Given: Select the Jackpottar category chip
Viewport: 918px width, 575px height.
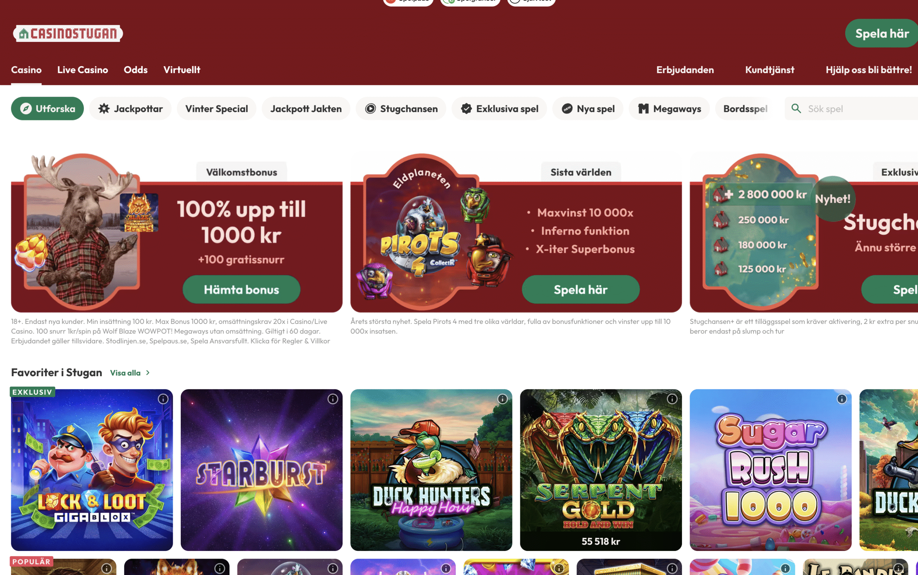Looking at the screenshot, I should click(130, 109).
